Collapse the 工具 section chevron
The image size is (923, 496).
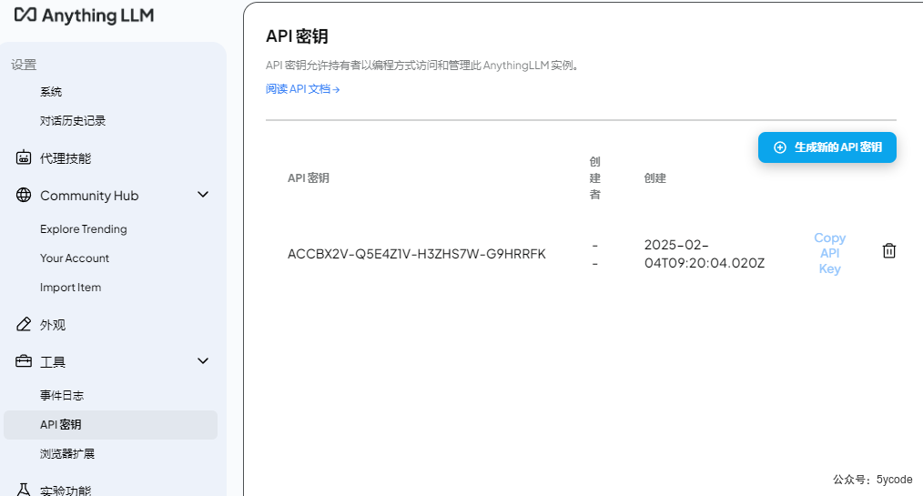(203, 361)
